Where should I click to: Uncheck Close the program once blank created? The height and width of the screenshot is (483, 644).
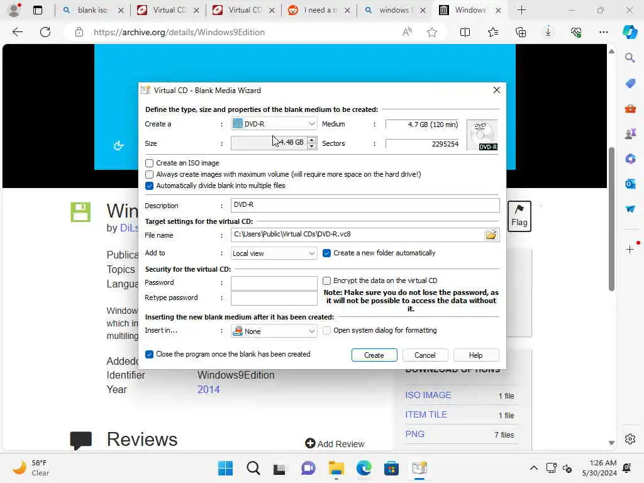[149, 354]
